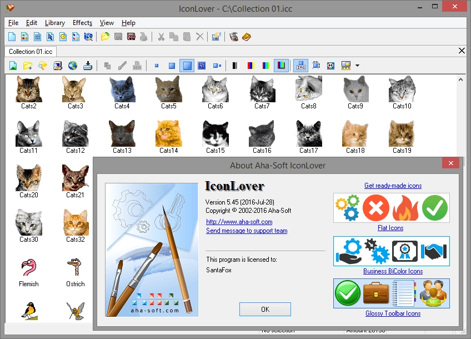
Task: Open the Glossy Toolbar Icons link
Action: click(393, 313)
